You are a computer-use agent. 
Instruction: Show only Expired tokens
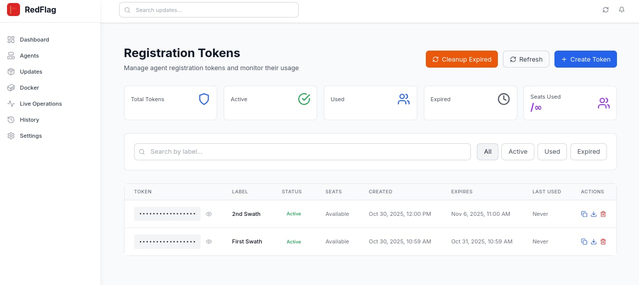588,152
